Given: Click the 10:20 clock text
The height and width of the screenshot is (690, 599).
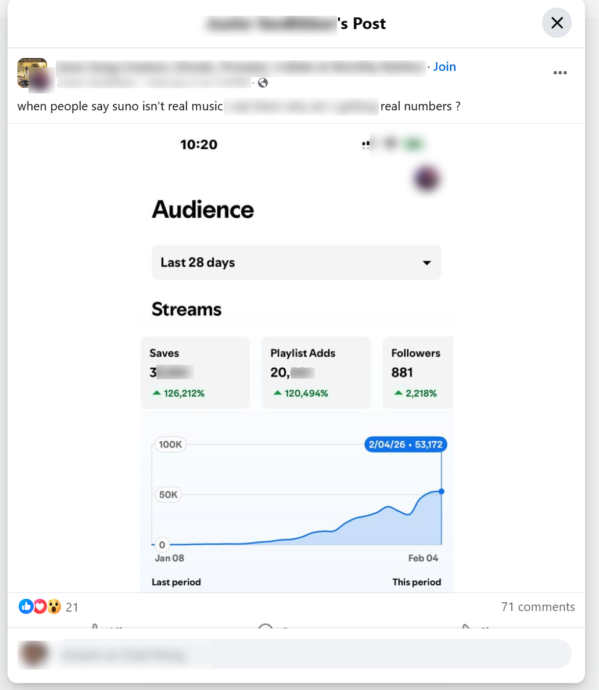Looking at the screenshot, I should (x=199, y=145).
